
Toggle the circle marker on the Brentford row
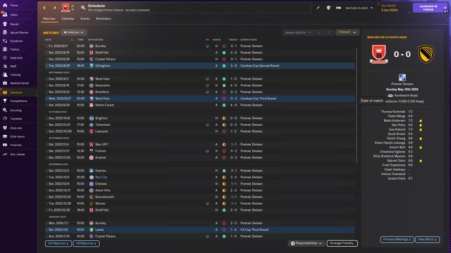[47, 92]
